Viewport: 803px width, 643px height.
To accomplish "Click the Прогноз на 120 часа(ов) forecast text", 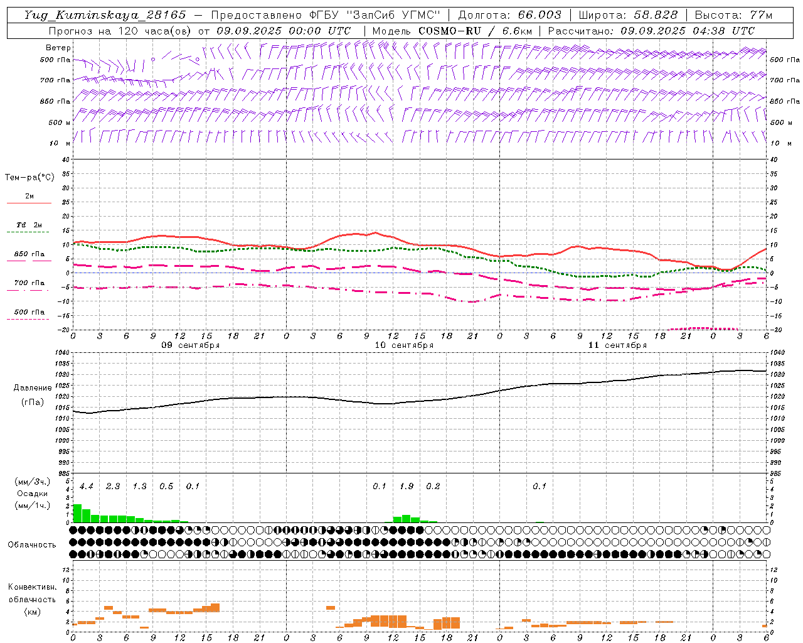I will 120,31.
